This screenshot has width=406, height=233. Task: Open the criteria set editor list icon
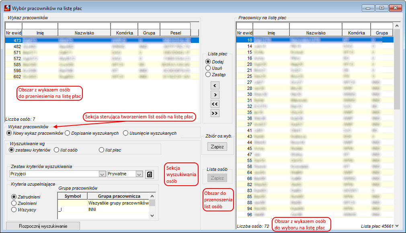tap(150, 174)
